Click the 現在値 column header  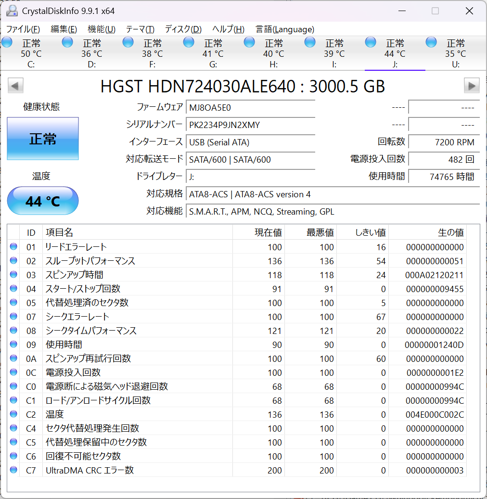click(259, 232)
